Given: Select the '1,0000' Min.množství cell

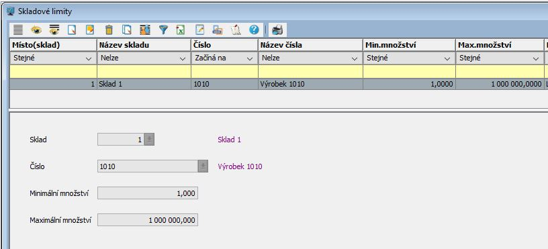Looking at the screenshot, I should point(409,84).
